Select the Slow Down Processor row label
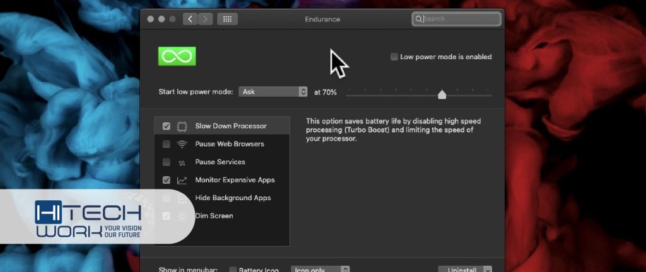Screen dimensions: 646x272 231,126
